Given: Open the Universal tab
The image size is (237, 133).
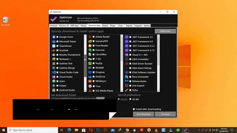Looking at the screenshot, I should [53, 25].
